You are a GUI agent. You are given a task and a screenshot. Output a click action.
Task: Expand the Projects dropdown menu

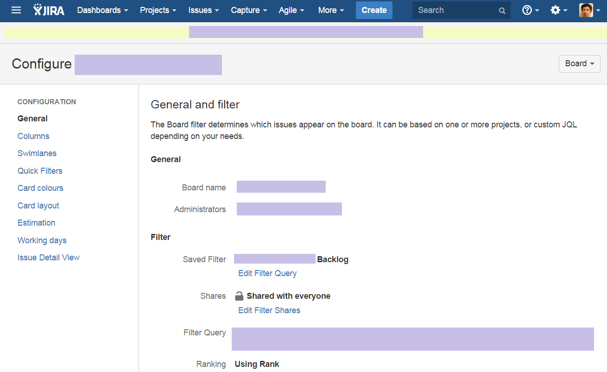click(158, 10)
